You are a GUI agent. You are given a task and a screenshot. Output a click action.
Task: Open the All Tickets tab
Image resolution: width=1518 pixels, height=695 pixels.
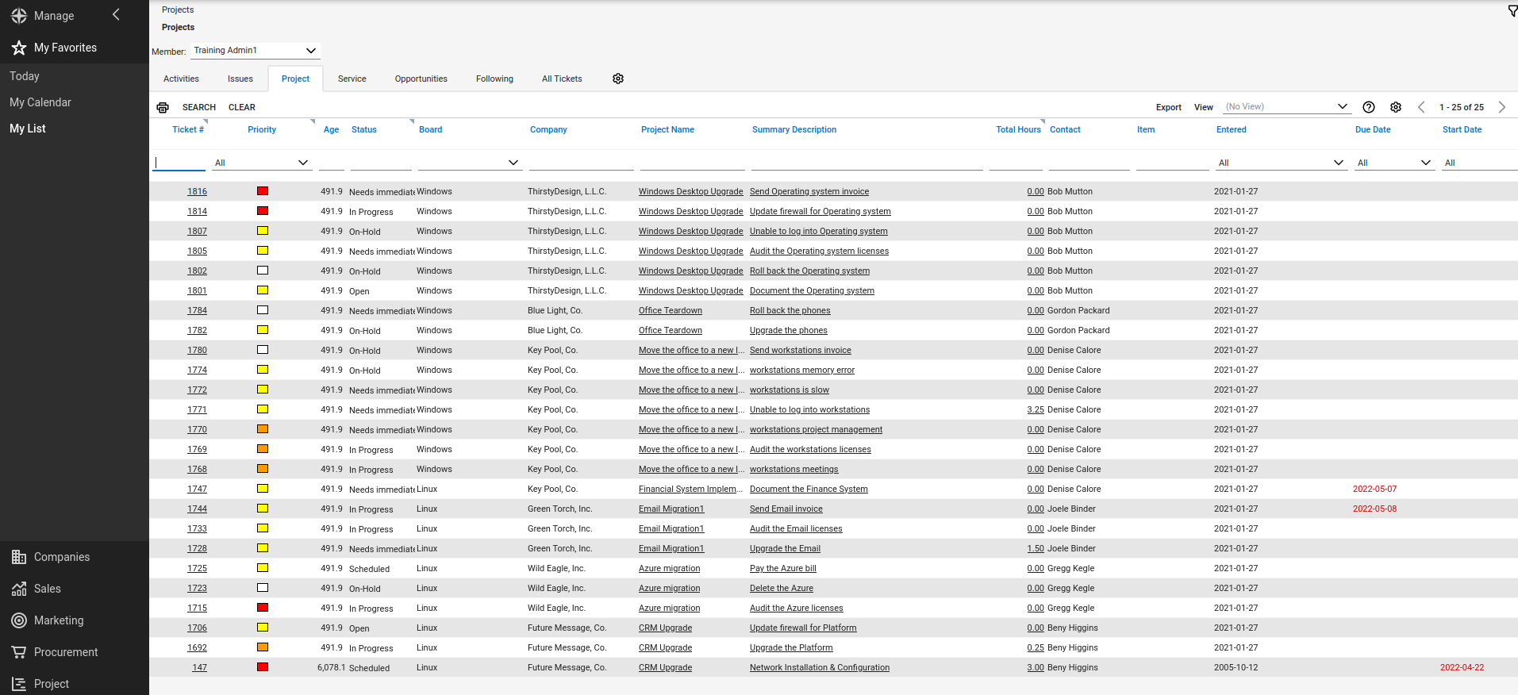click(562, 79)
